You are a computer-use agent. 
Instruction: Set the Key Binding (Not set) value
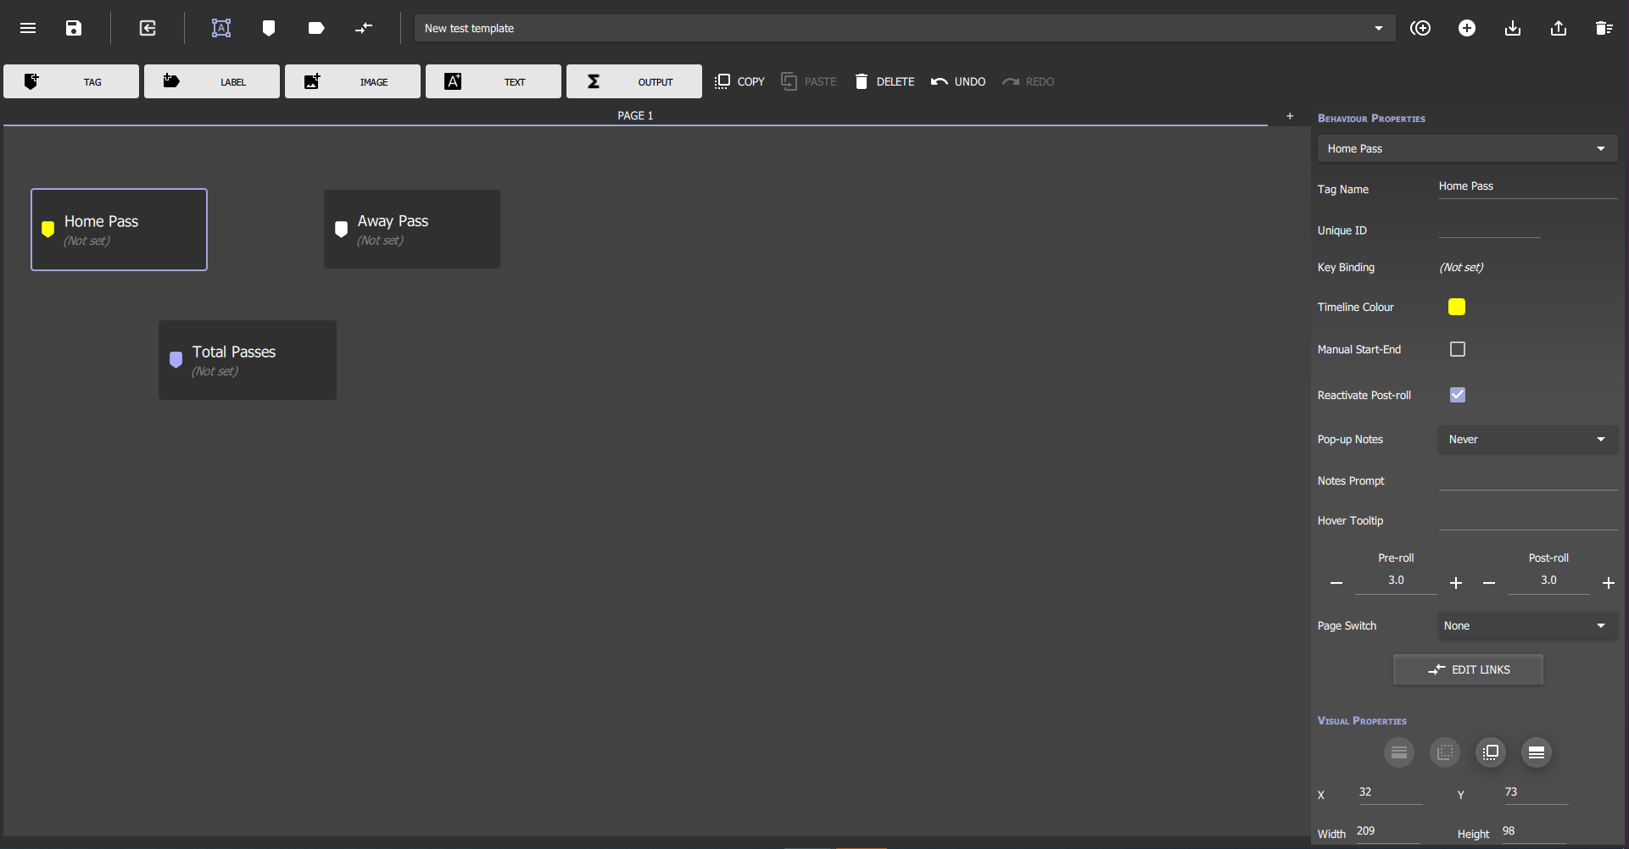click(x=1461, y=267)
